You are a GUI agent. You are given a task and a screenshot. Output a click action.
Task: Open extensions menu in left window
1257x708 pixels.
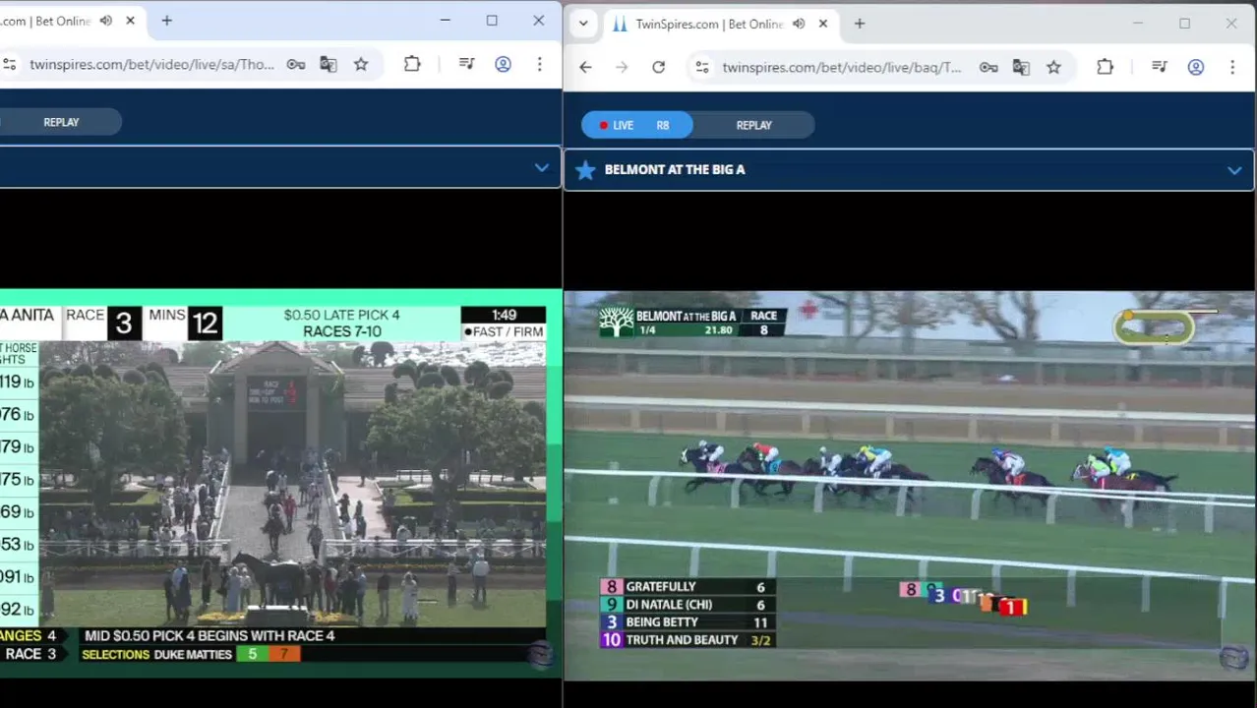[x=412, y=64]
